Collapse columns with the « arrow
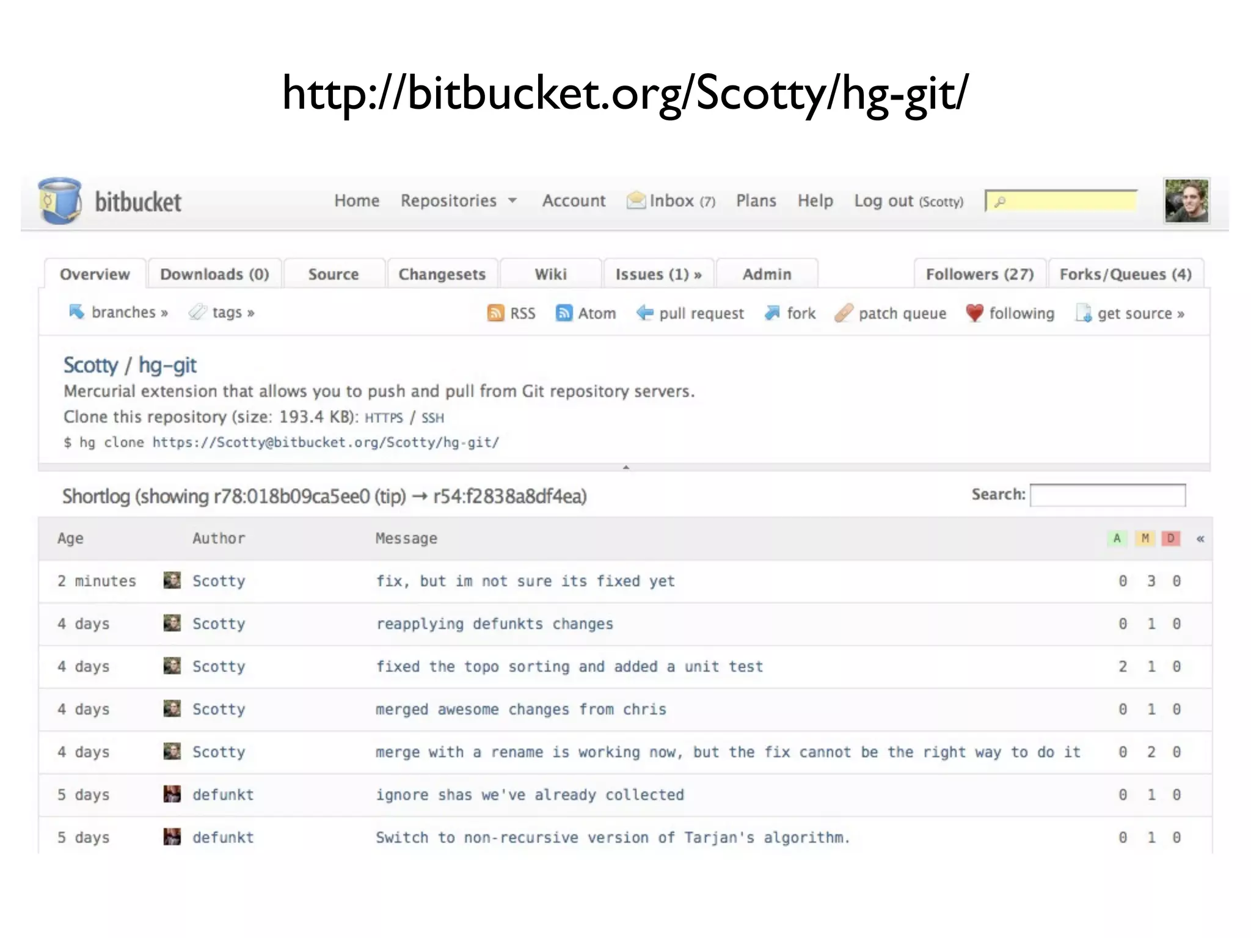 point(1200,539)
